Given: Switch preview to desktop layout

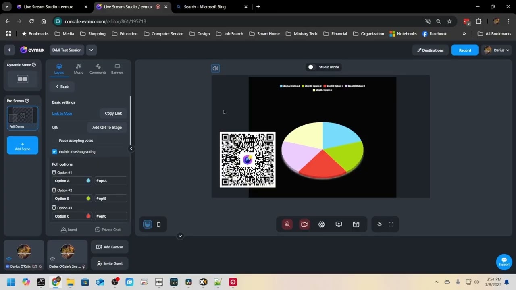Looking at the screenshot, I should click(x=148, y=224).
